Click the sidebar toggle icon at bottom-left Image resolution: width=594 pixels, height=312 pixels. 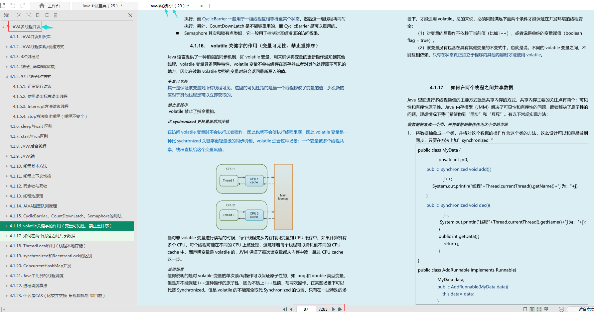click(4, 309)
